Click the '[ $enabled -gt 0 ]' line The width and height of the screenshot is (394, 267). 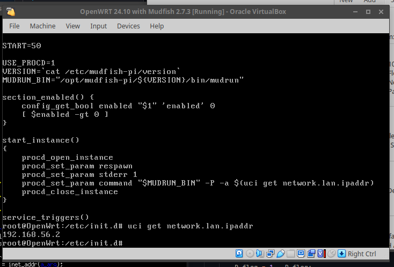[x=65, y=114]
